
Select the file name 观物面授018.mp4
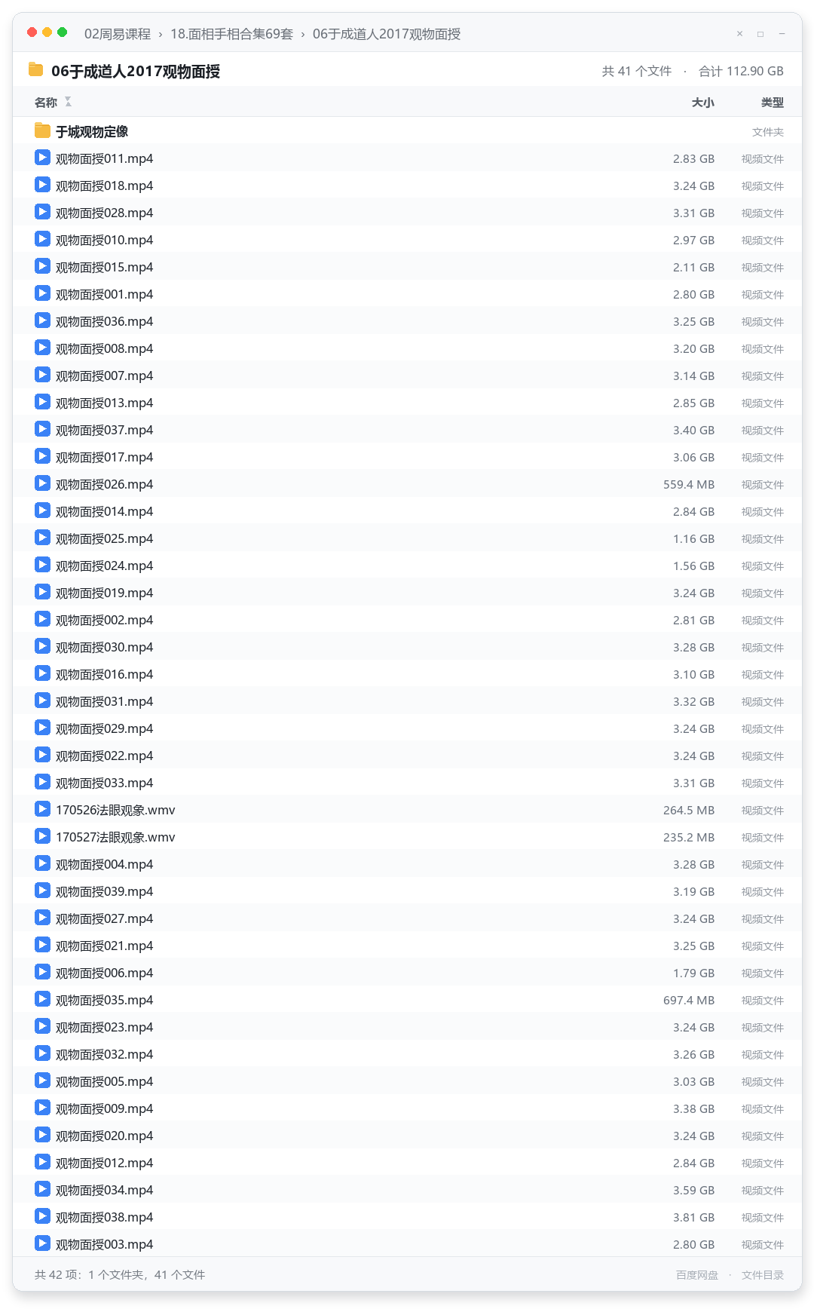104,186
